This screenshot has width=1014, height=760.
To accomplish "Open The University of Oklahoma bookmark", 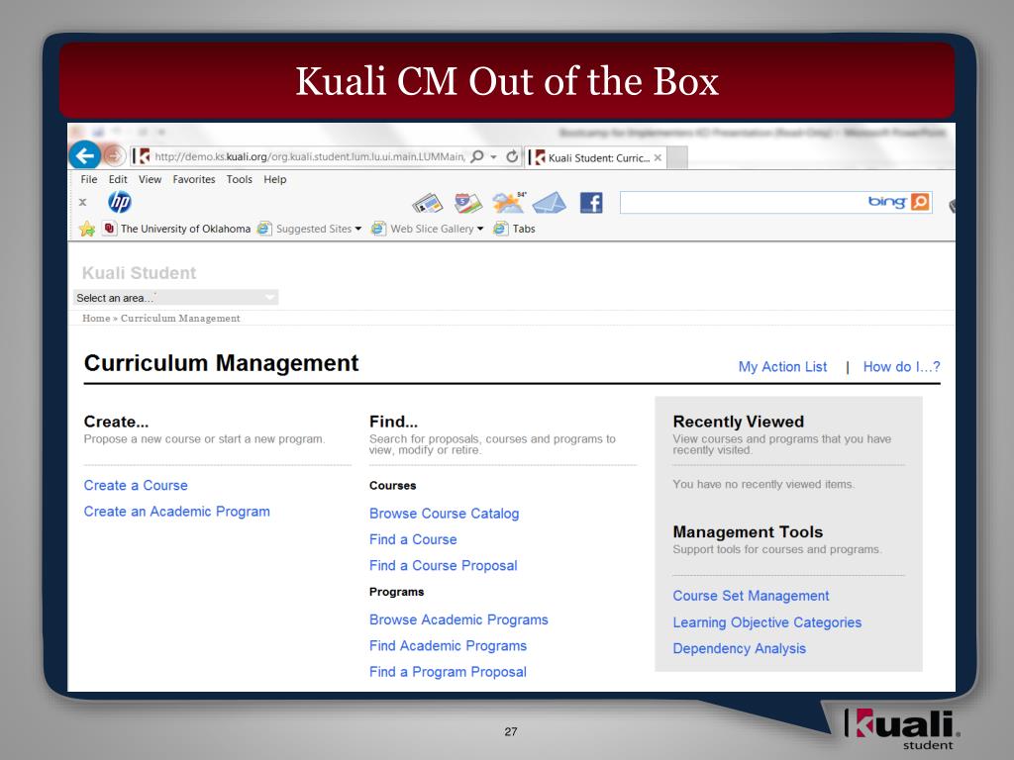I will [176, 229].
